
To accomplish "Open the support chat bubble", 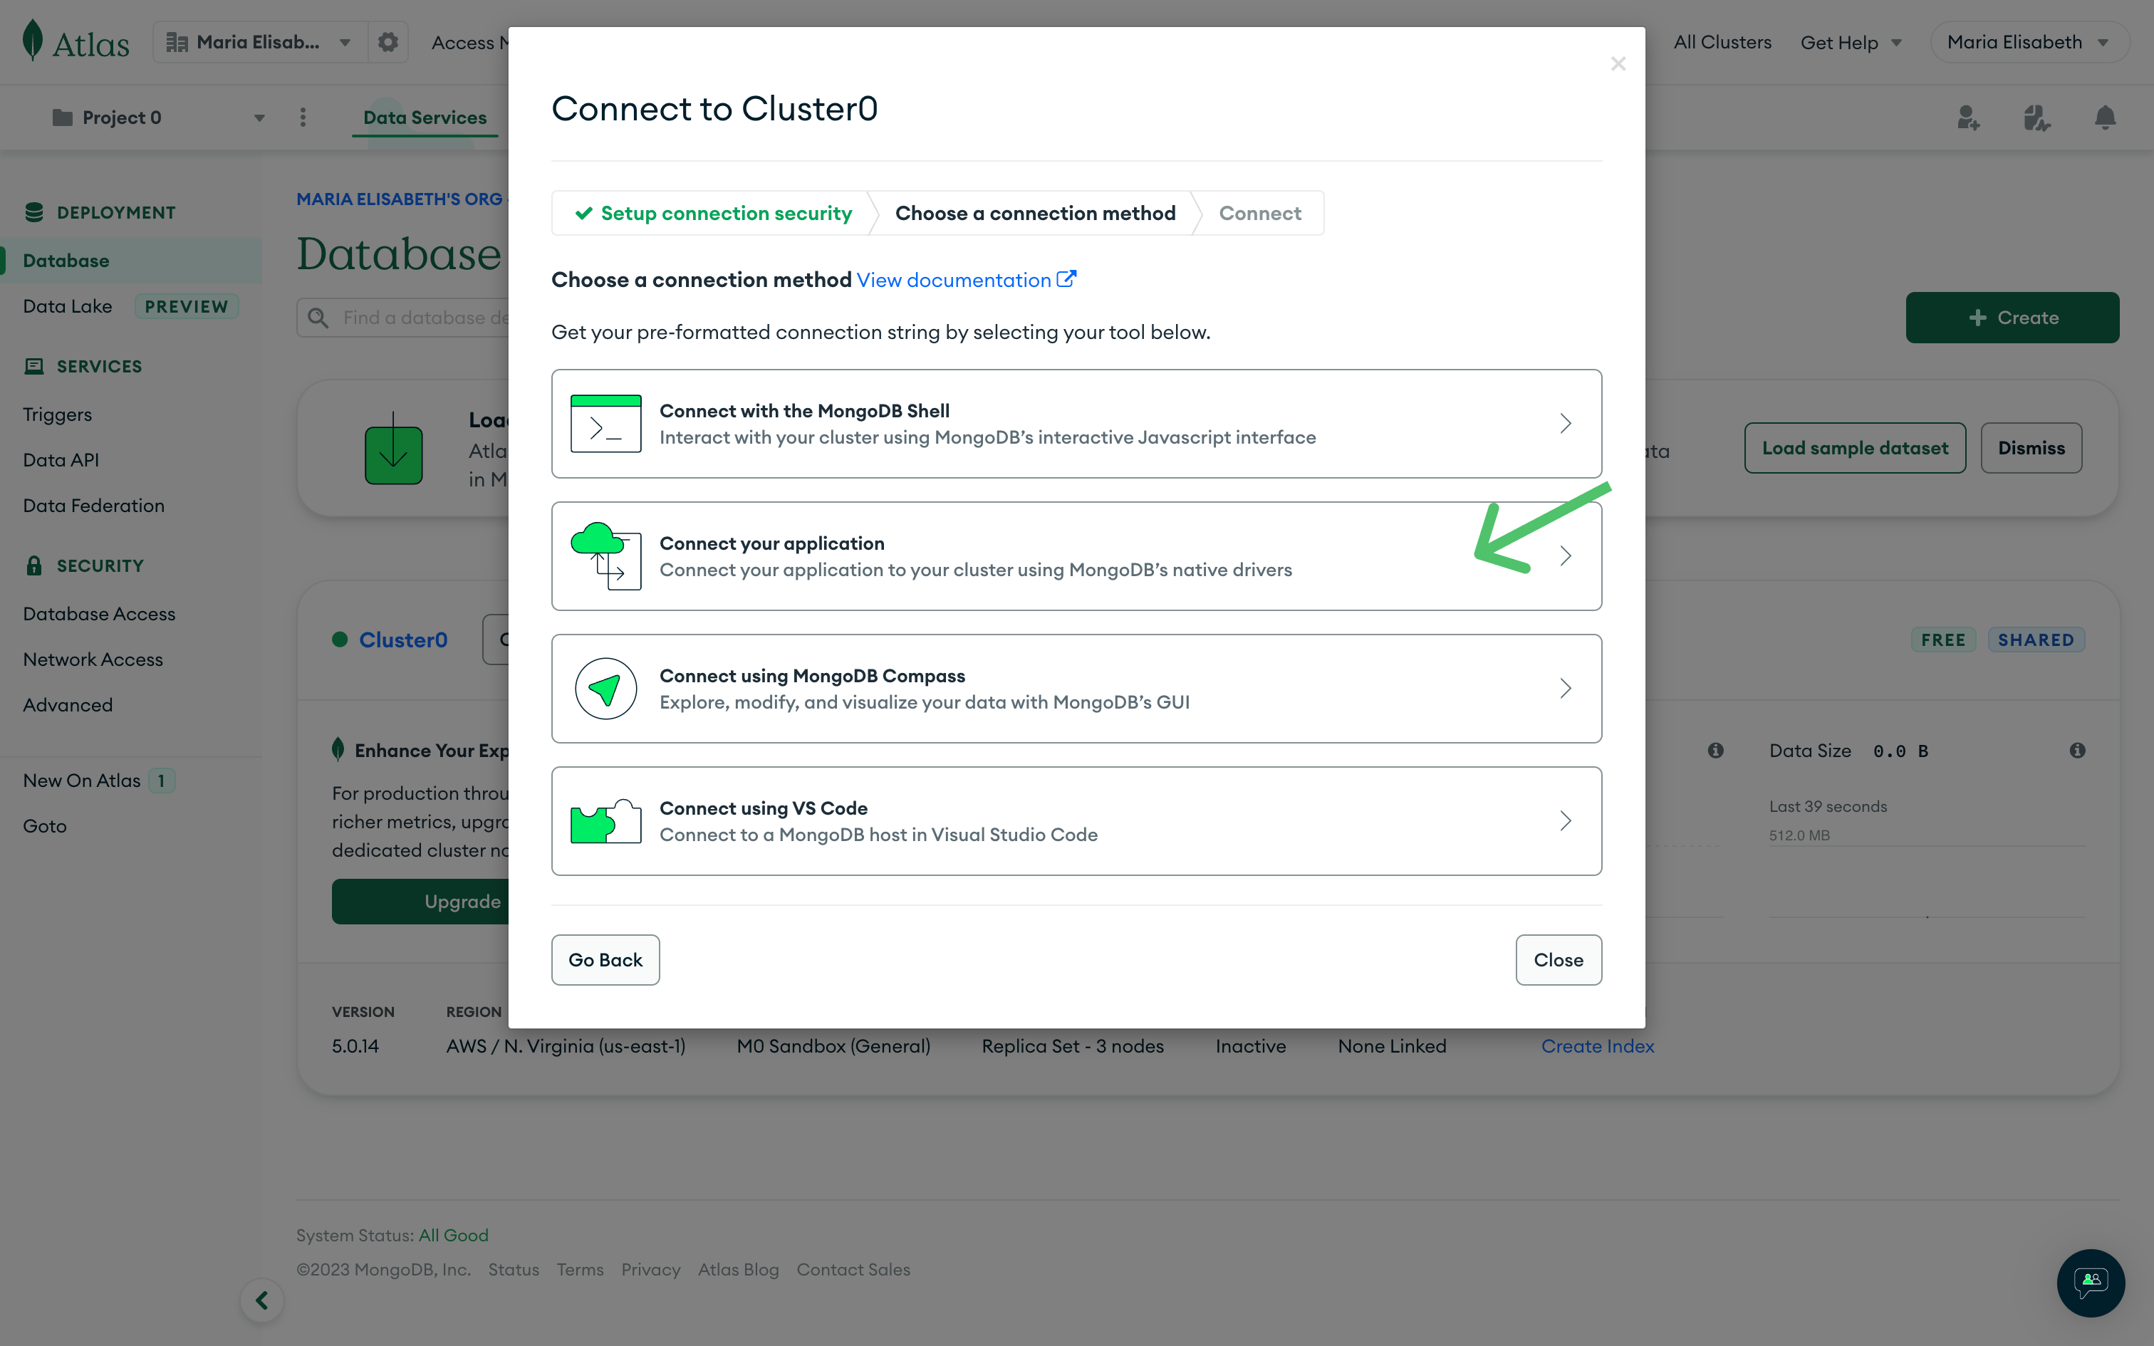I will (2091, 1283).
